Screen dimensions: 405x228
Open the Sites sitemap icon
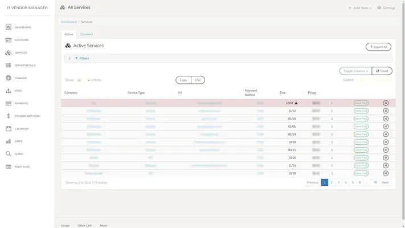(9, 91)
